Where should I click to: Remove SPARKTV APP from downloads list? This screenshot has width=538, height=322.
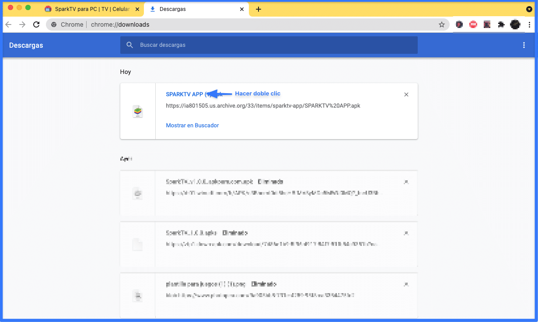point(406,94)
